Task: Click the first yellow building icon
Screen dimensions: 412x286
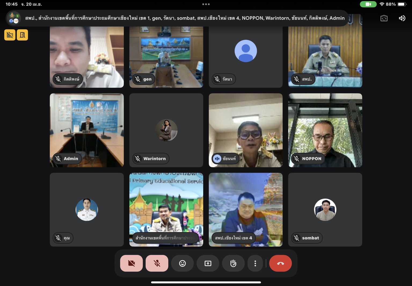Action: point(10,35)
